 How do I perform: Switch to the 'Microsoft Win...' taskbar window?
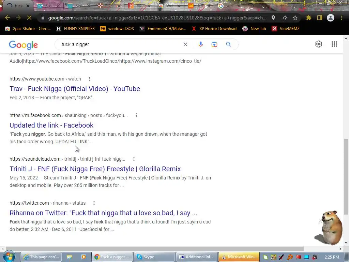[239, 257]
